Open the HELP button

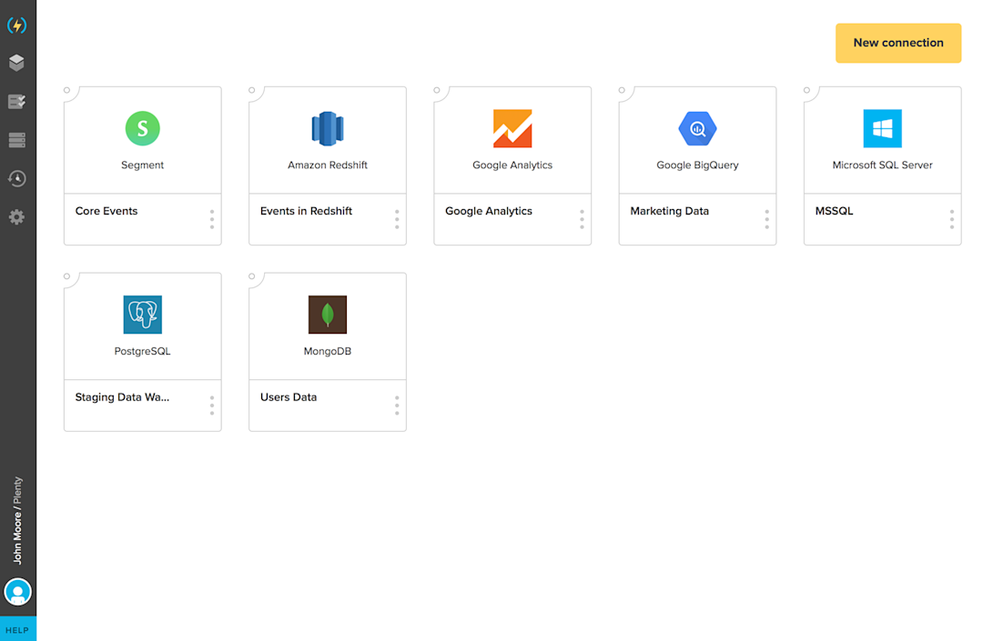pos(17,630)
